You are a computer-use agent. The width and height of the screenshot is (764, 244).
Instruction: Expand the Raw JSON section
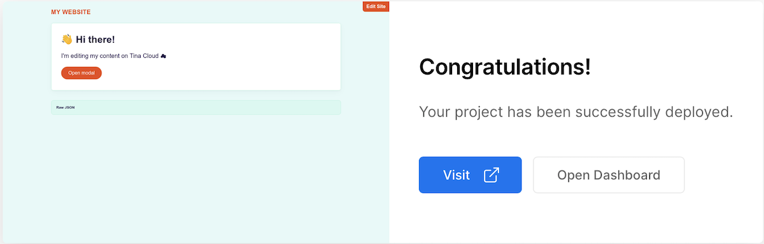(x=196, y=107)
